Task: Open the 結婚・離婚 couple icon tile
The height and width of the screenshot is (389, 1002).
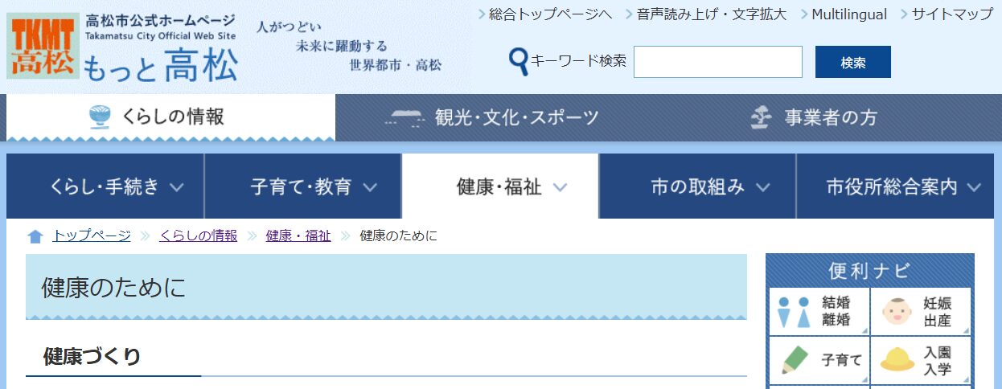Action: [x=819, y=311]
